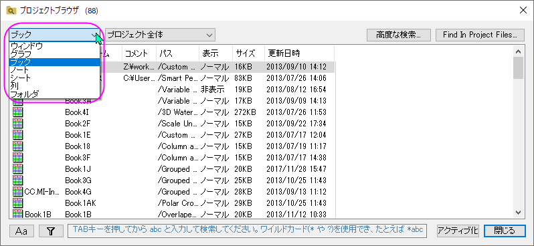Sort by the 表示 column header
The image size is (534, 246).
pyautogui.click(x=215, y=53)
